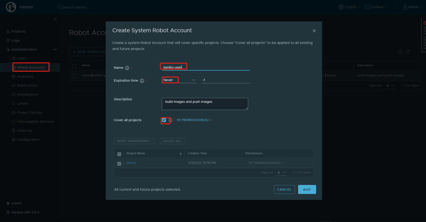Open Registries in the sidebar
426x222 pixels.
point(25,76)
